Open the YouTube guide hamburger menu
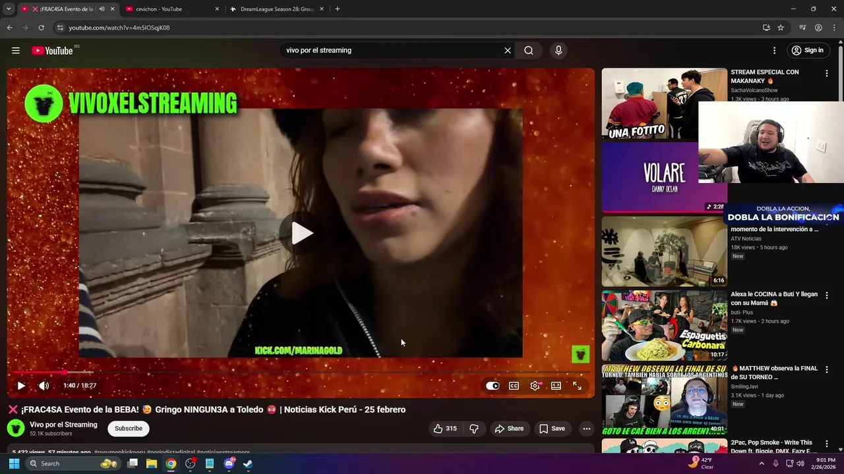The width and height of the screenshot is (844, 474). click(x=16, y=51)
